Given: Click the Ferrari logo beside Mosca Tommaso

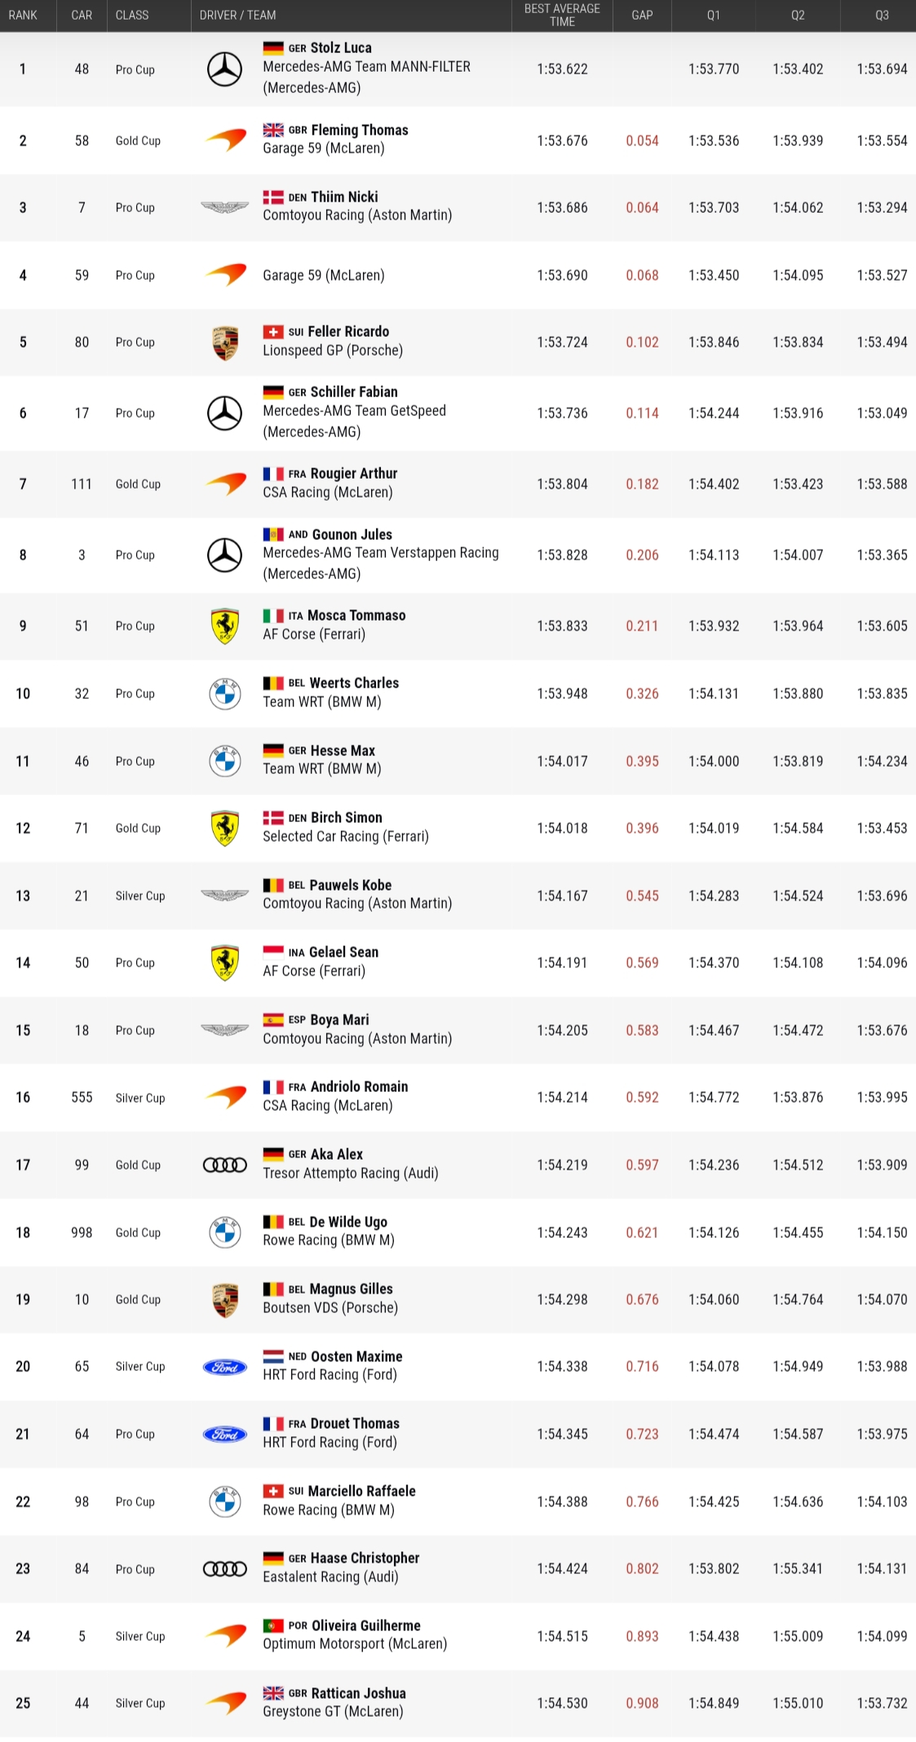Looking at the screenshot, I should tap(225, 626).
